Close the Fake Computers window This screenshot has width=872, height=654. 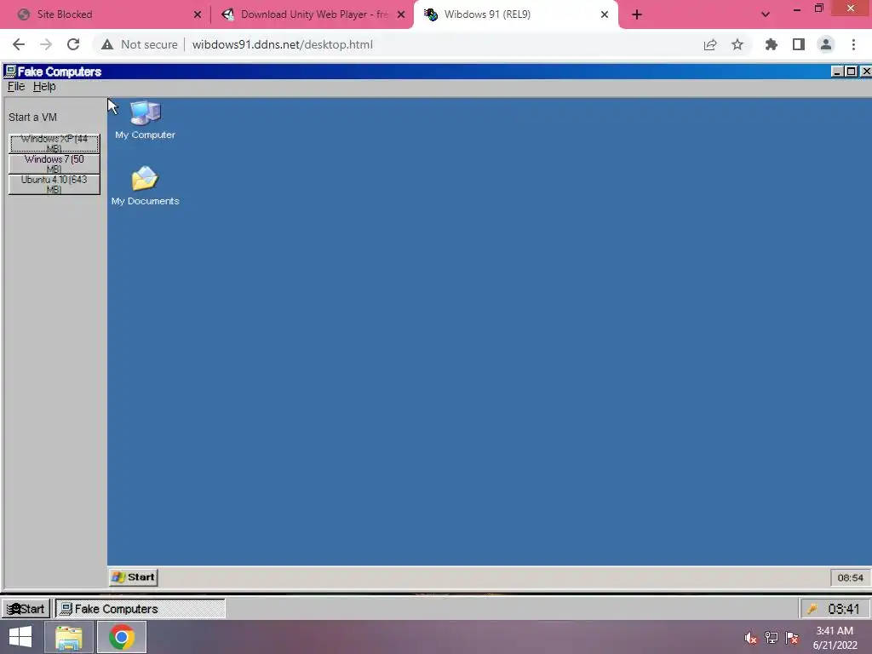[x=865, y=72]
